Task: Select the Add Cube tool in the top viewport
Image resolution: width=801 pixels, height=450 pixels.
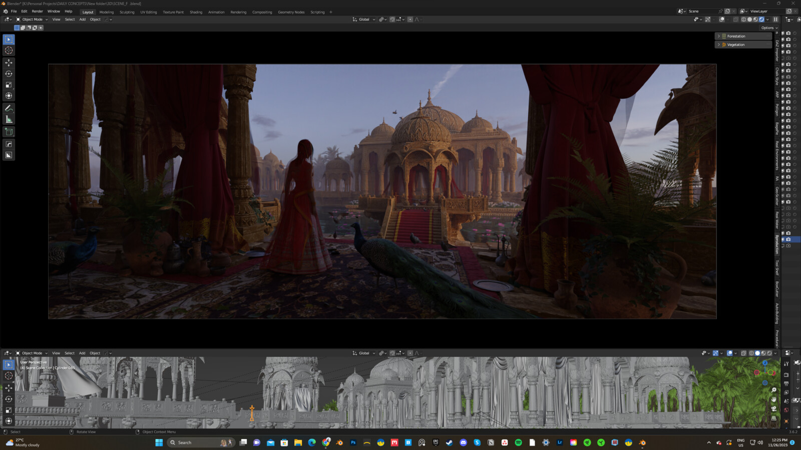Action: [9, 131]
